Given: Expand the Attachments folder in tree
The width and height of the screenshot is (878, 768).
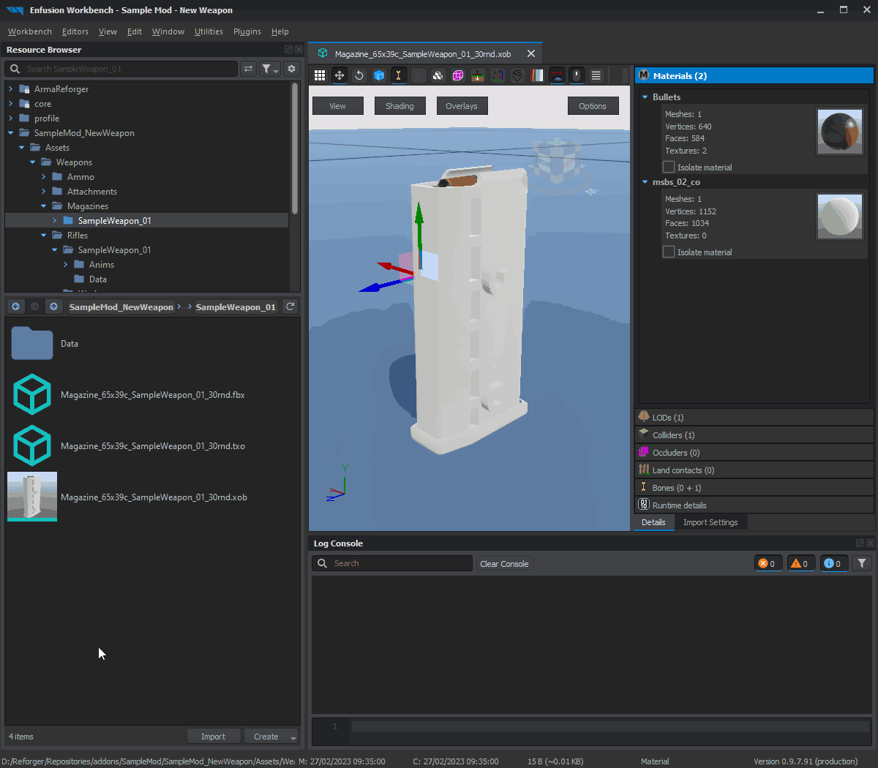Looking at the screenshot, I should click(44, 192).
